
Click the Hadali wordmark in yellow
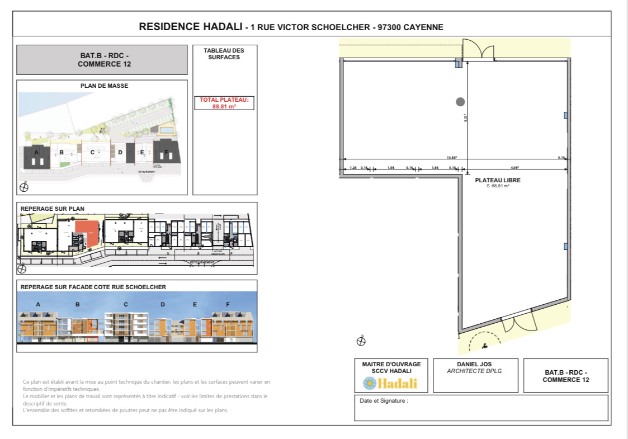coord(397,383)
